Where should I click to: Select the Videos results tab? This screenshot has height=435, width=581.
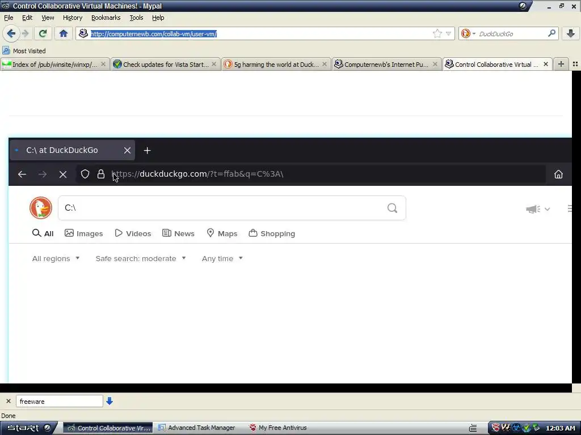(133, 233)
